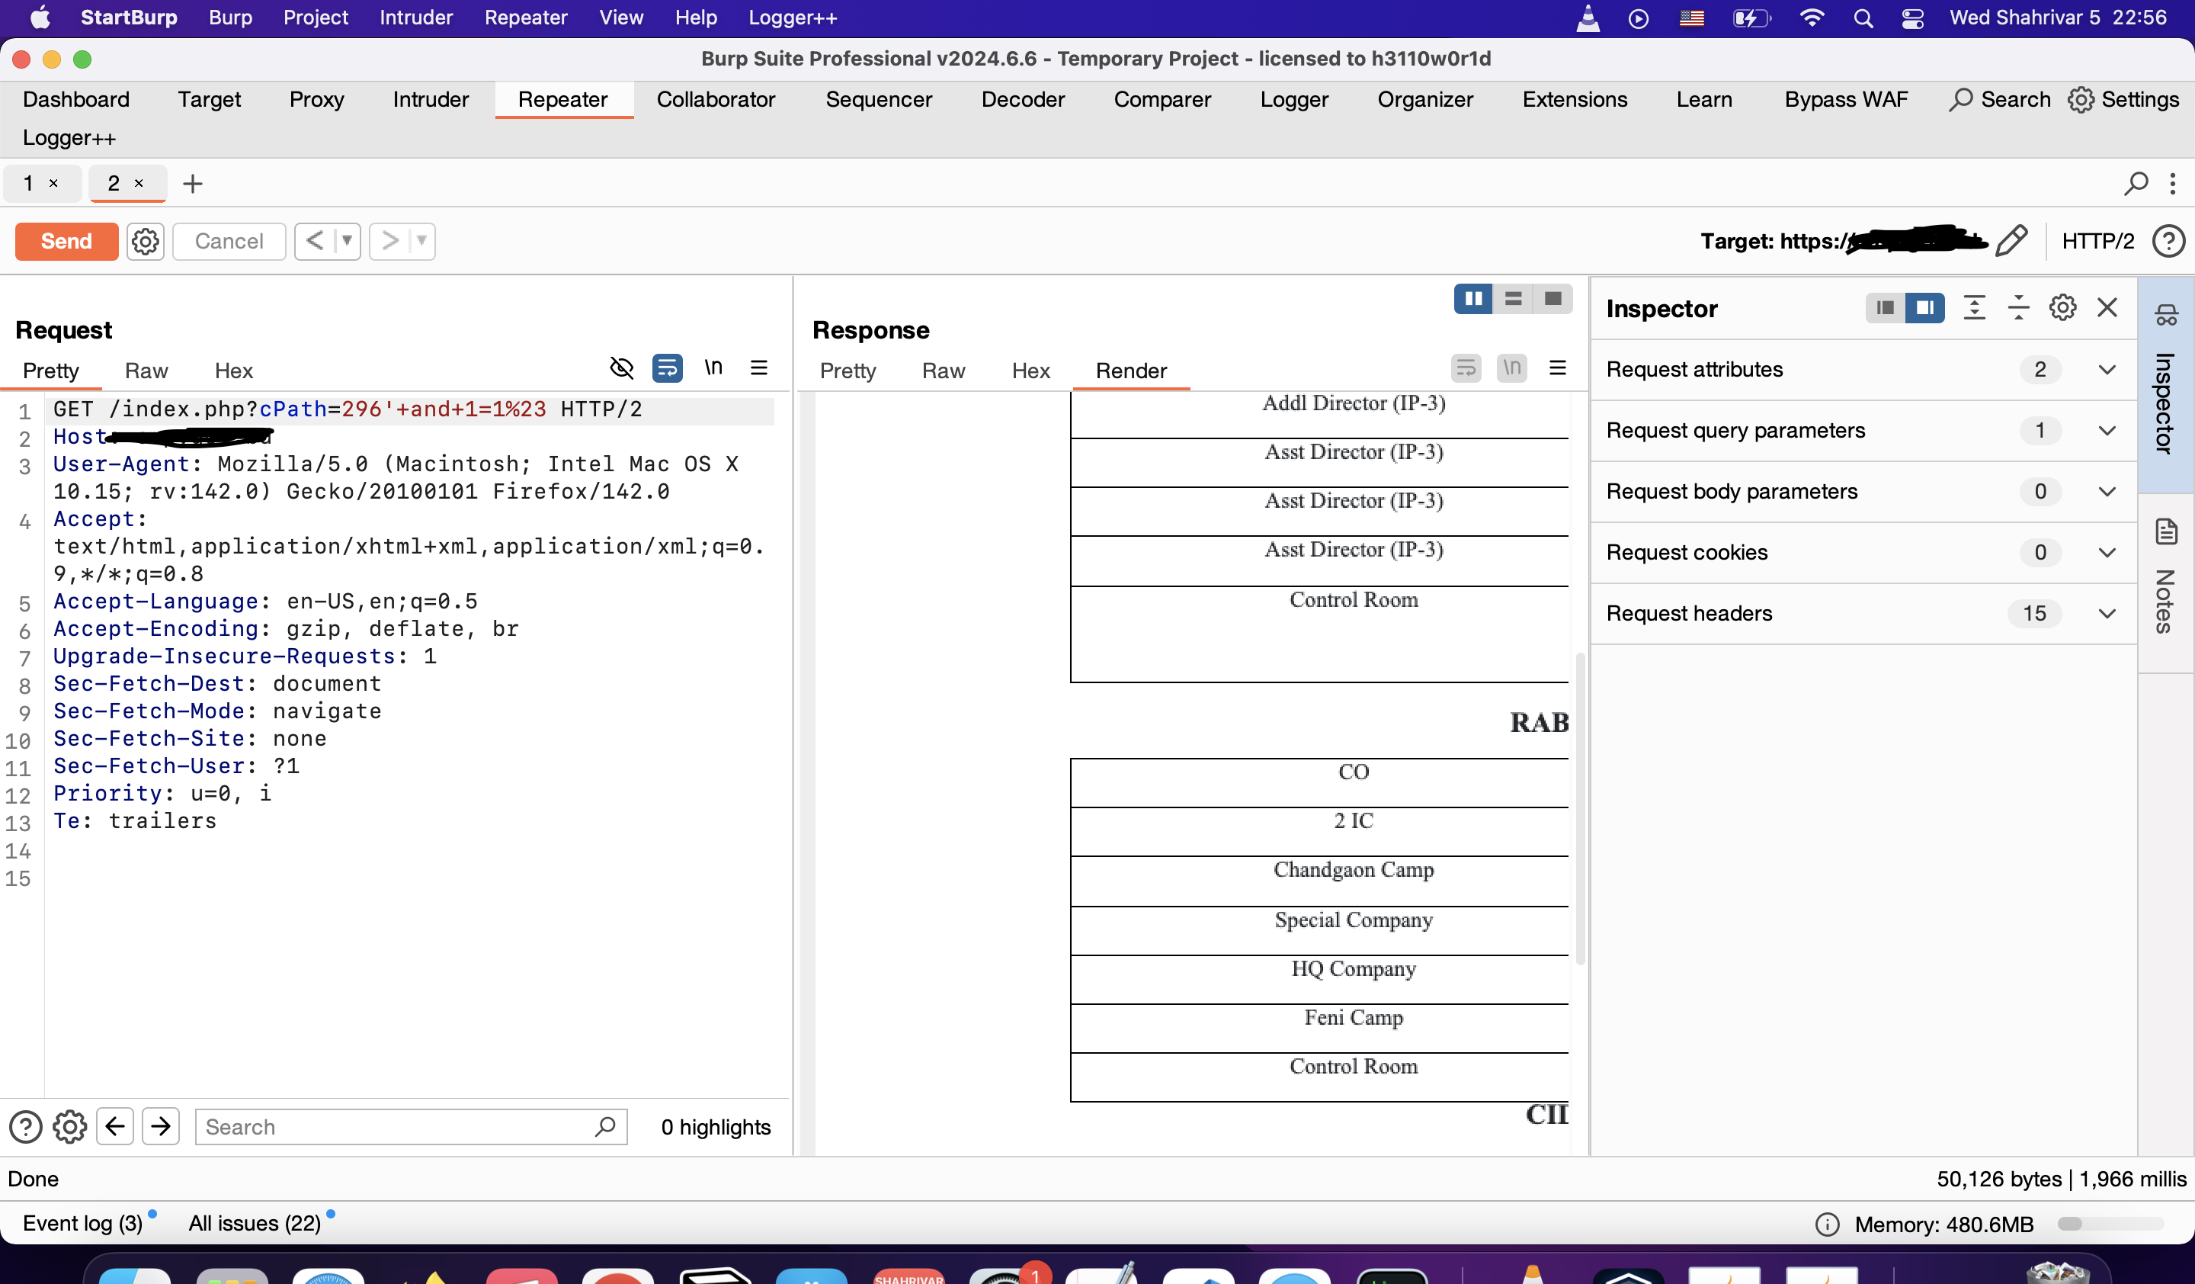Toggle line wrap in the request editor
Screen dimensions: 2195x1284
(667, 368)
